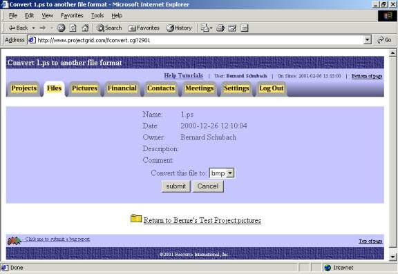Click the Internet Explorer title bar icon

pos(4,4)
